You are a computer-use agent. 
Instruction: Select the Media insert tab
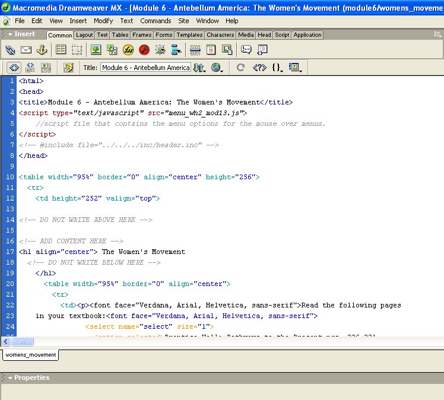(x=246, y=35)
